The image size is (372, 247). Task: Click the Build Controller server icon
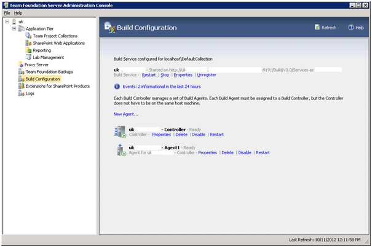tap(120, 132)
